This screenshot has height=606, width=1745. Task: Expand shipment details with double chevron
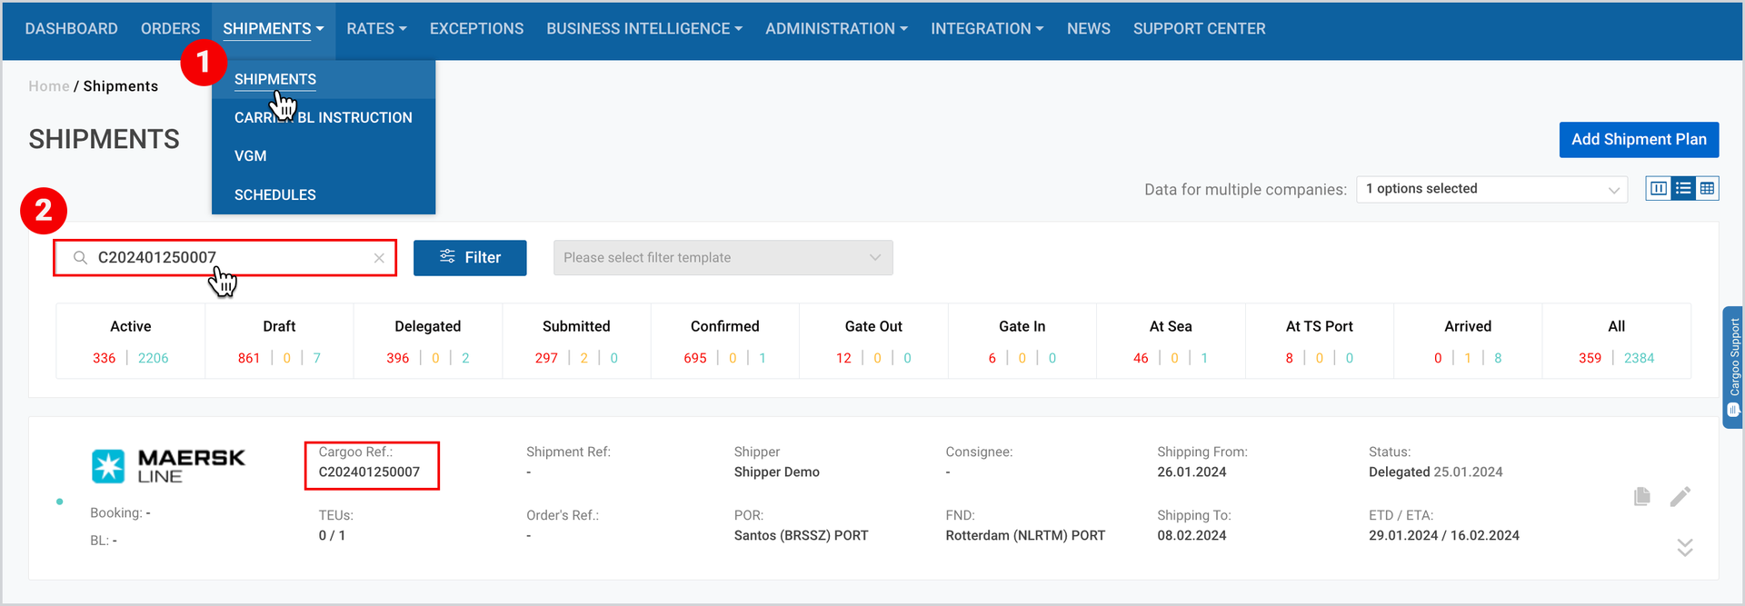click(x=1685, y=547)
